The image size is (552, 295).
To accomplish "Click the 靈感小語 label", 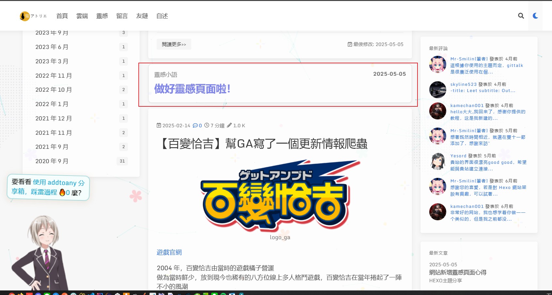I will pyautogui.click(x=166, y=75).
